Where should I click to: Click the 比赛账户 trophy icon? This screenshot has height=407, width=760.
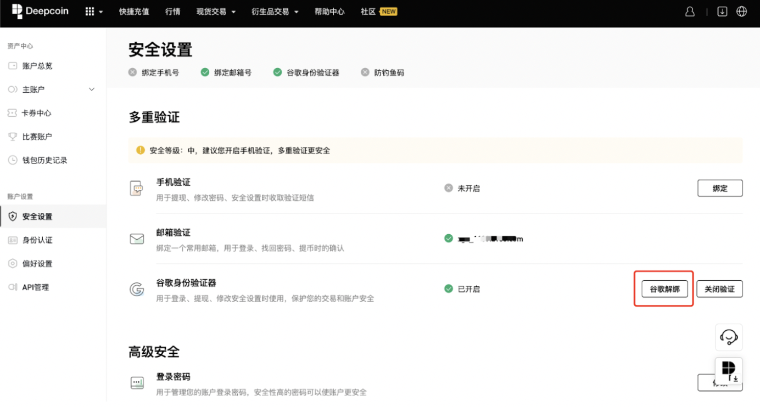pyautogui.click(x=13, y=137)
